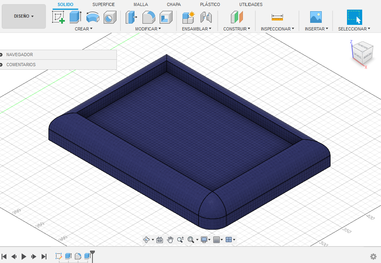
Task: Select the Fillet tool under Modificar
Action: click(x=148, y=18)
